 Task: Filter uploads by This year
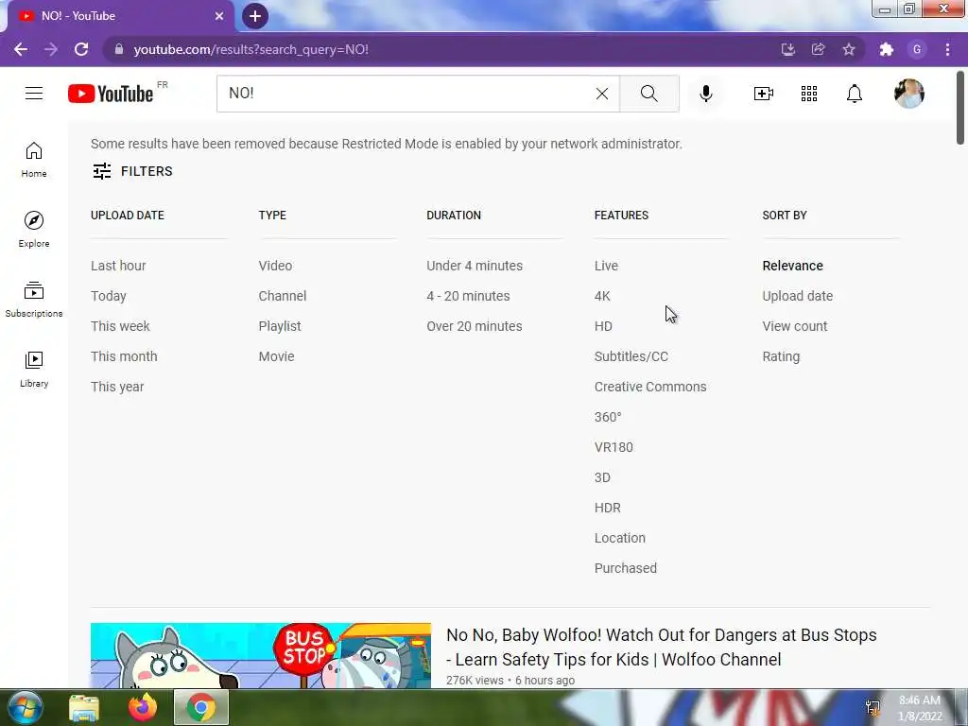pos(116,387)
